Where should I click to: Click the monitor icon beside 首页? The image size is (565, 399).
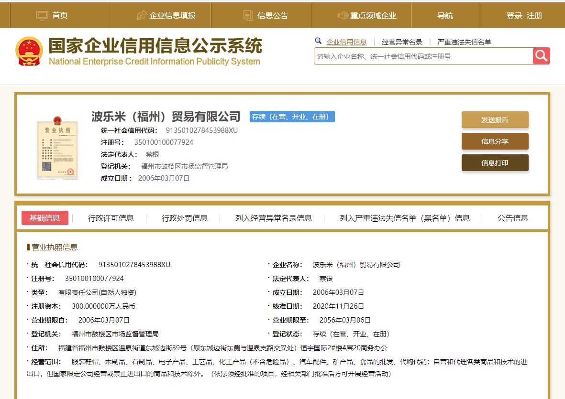[x=43, y=15]
